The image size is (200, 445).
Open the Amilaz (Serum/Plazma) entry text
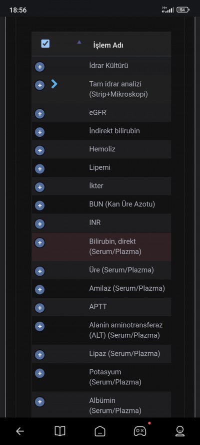tap(127, 289)
